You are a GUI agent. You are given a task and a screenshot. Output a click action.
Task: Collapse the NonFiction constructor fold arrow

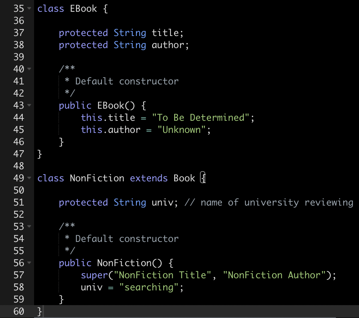29,263
